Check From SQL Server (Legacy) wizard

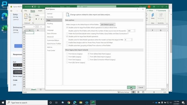tap(67, 62)
